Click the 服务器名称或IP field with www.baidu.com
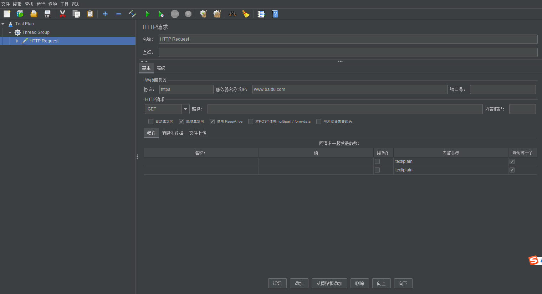The height and width of the screenshot is (294, 542). click(350, 89)
